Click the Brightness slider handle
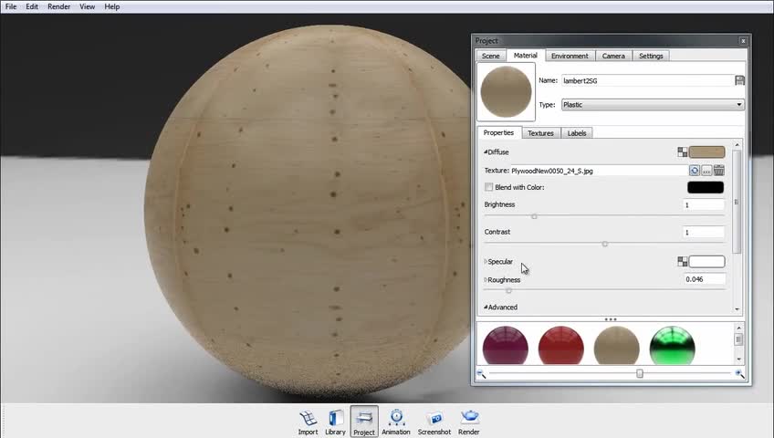Viewport: 774px width, 438px height. coord(534,216)
